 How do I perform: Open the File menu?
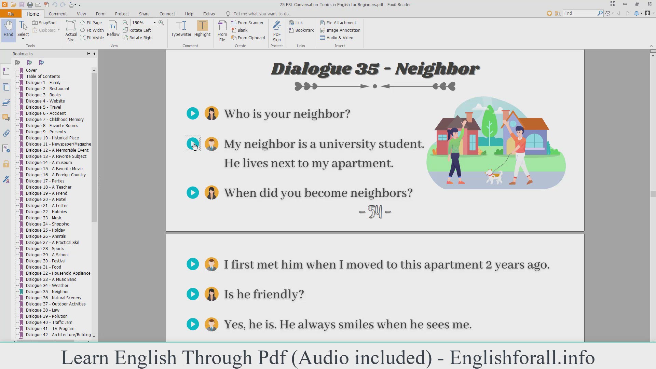click(11, 14)
